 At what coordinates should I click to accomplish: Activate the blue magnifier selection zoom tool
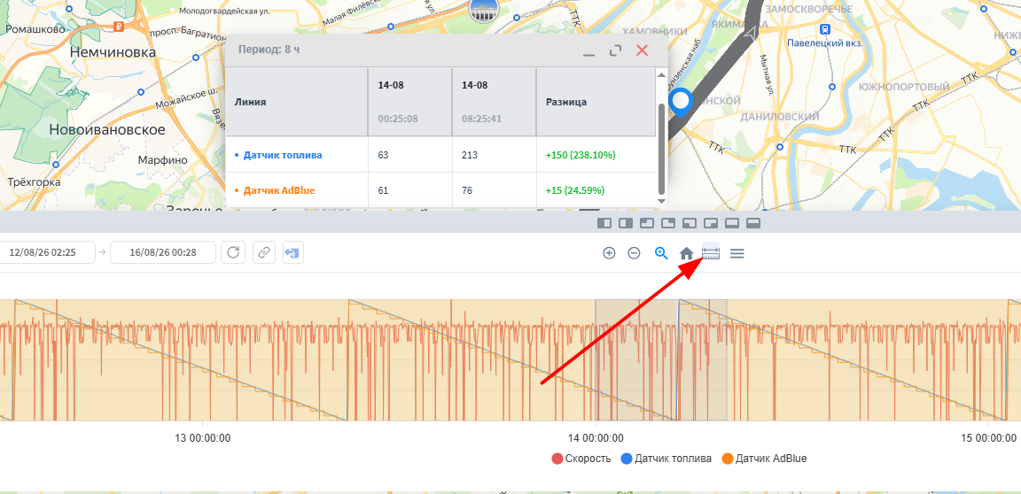pyautogui.click(x=661, y=253)
